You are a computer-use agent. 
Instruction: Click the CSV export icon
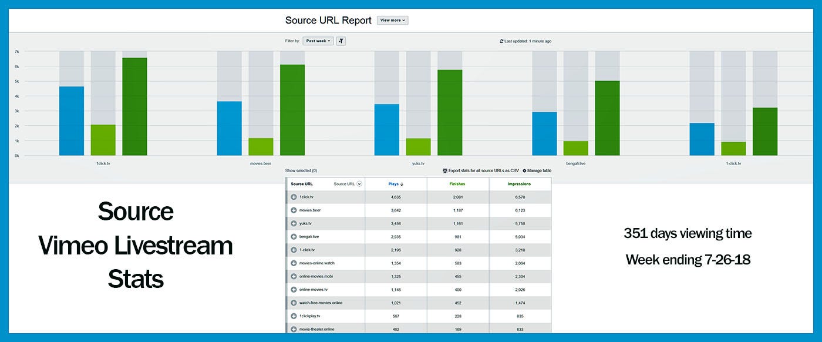pyautogui.click(x=444, y=170)
